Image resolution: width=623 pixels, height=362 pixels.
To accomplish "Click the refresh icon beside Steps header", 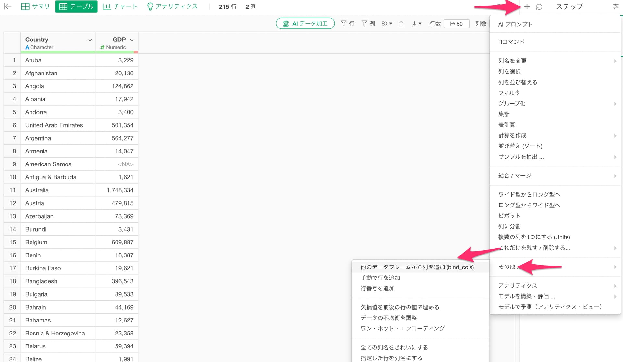I will click(x=539, y=6).
